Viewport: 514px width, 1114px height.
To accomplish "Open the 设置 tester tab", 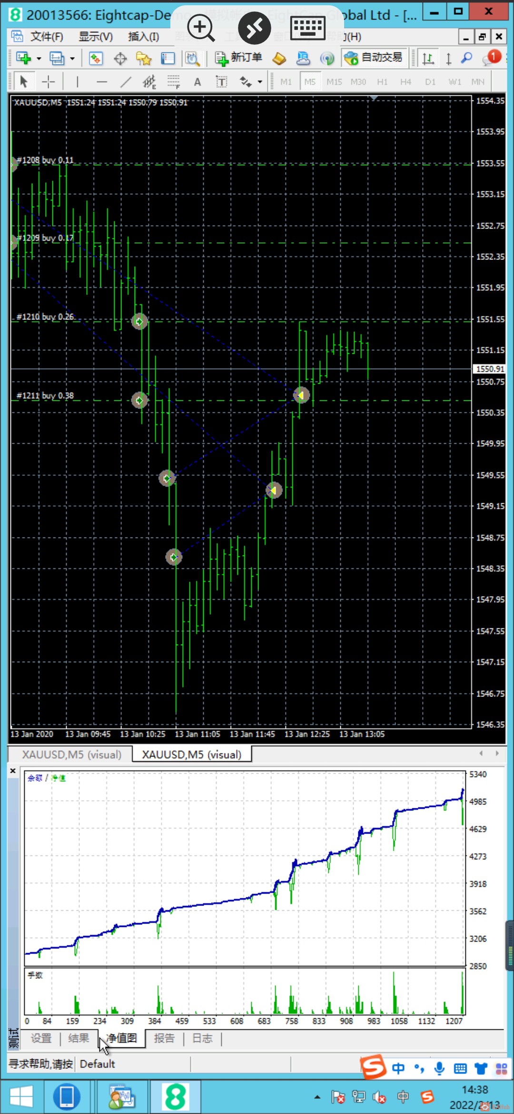I will tap(41, 1038).
